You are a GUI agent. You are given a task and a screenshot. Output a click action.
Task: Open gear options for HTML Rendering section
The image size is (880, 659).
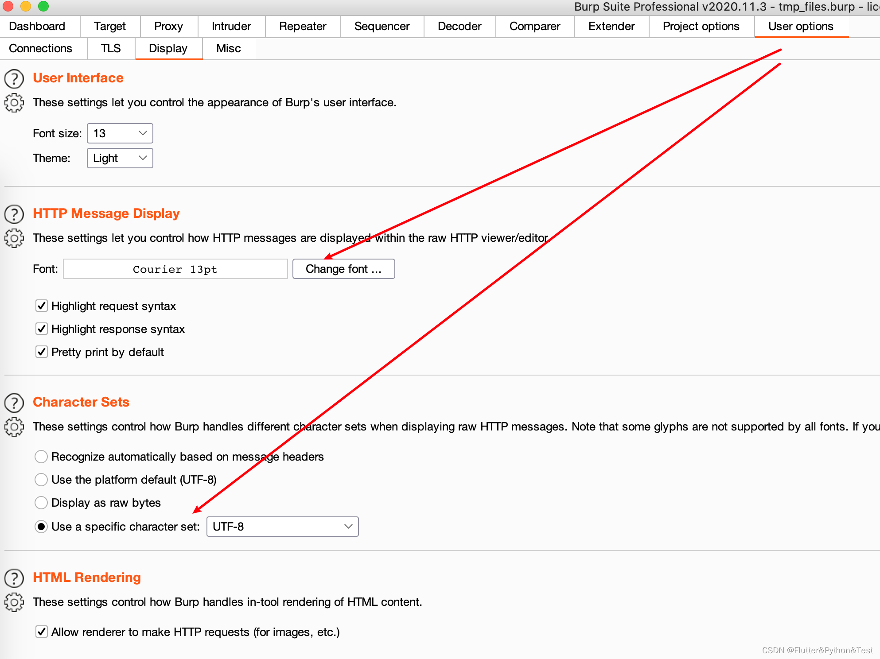pyautogui.click(x=14, y=602)
